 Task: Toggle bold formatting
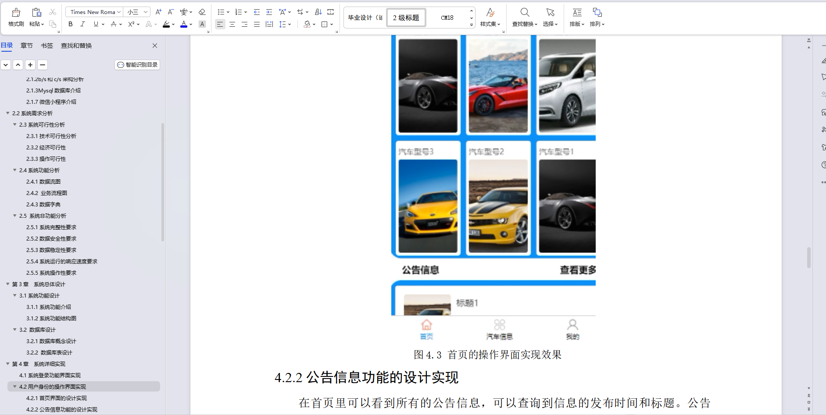click(70, 24)
